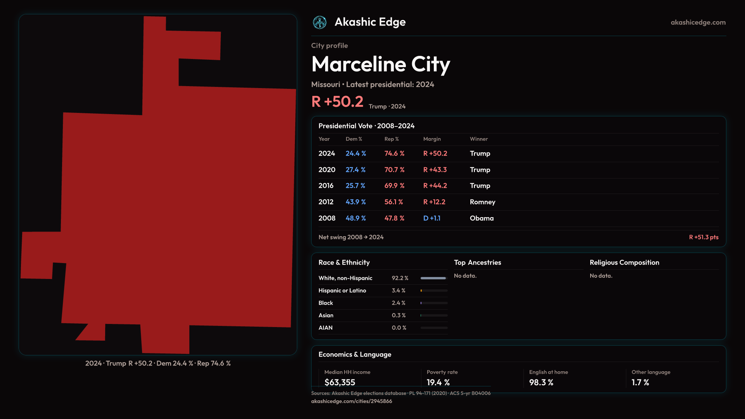
Task: Click the Net swing R +51.3 pts value
Action: pos(703,237)
